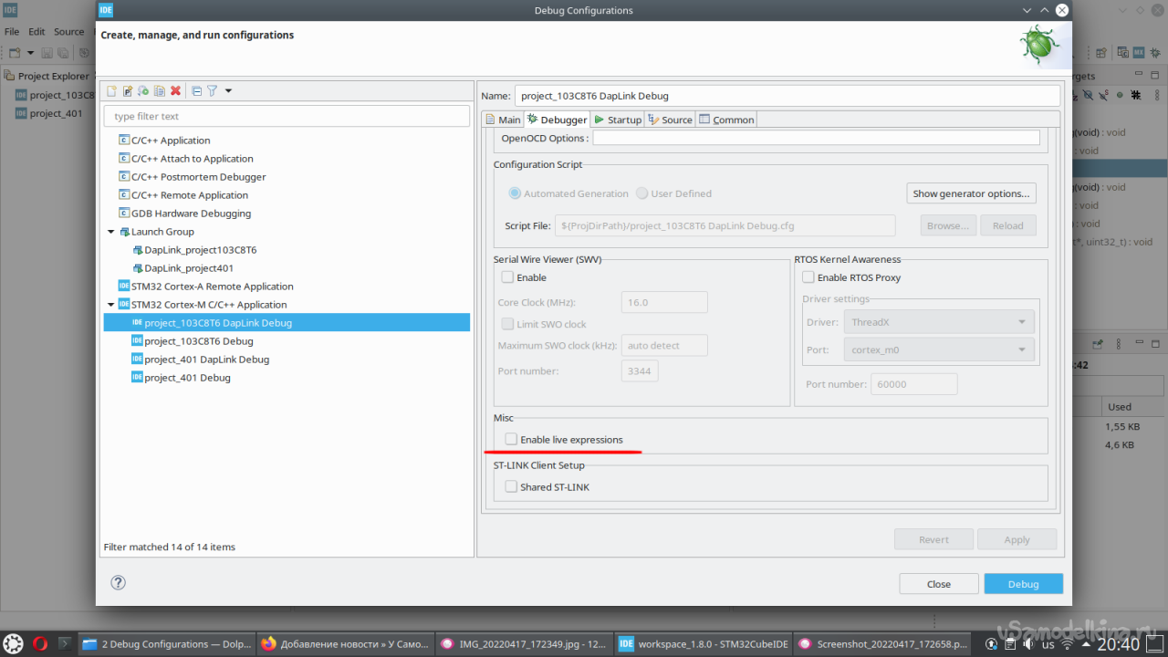
Task: Enable Serial Wire Viewer checkbox
Action: click(507, 277)
